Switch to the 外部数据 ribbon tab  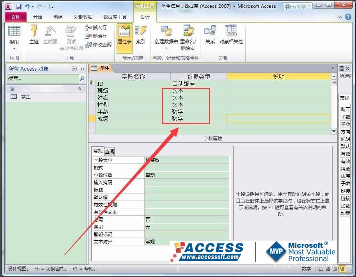(x=83, y=17)
